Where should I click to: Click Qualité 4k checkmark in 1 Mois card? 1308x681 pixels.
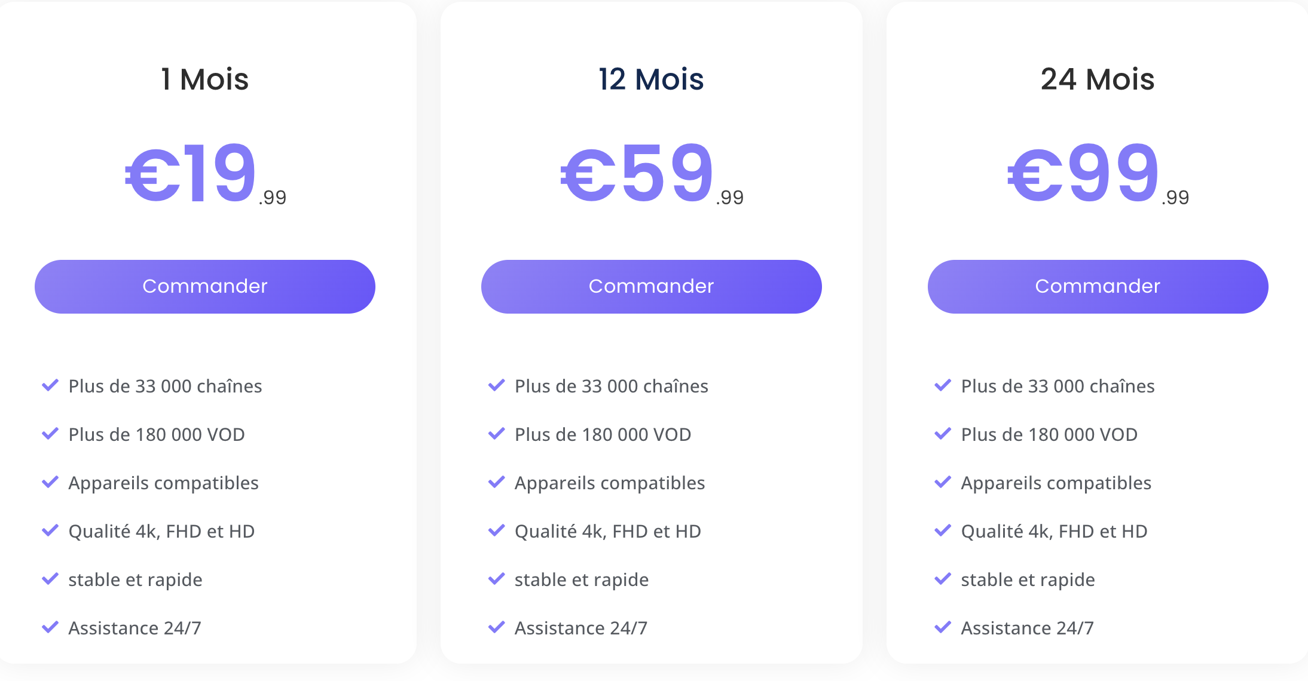tap(50, 530)
